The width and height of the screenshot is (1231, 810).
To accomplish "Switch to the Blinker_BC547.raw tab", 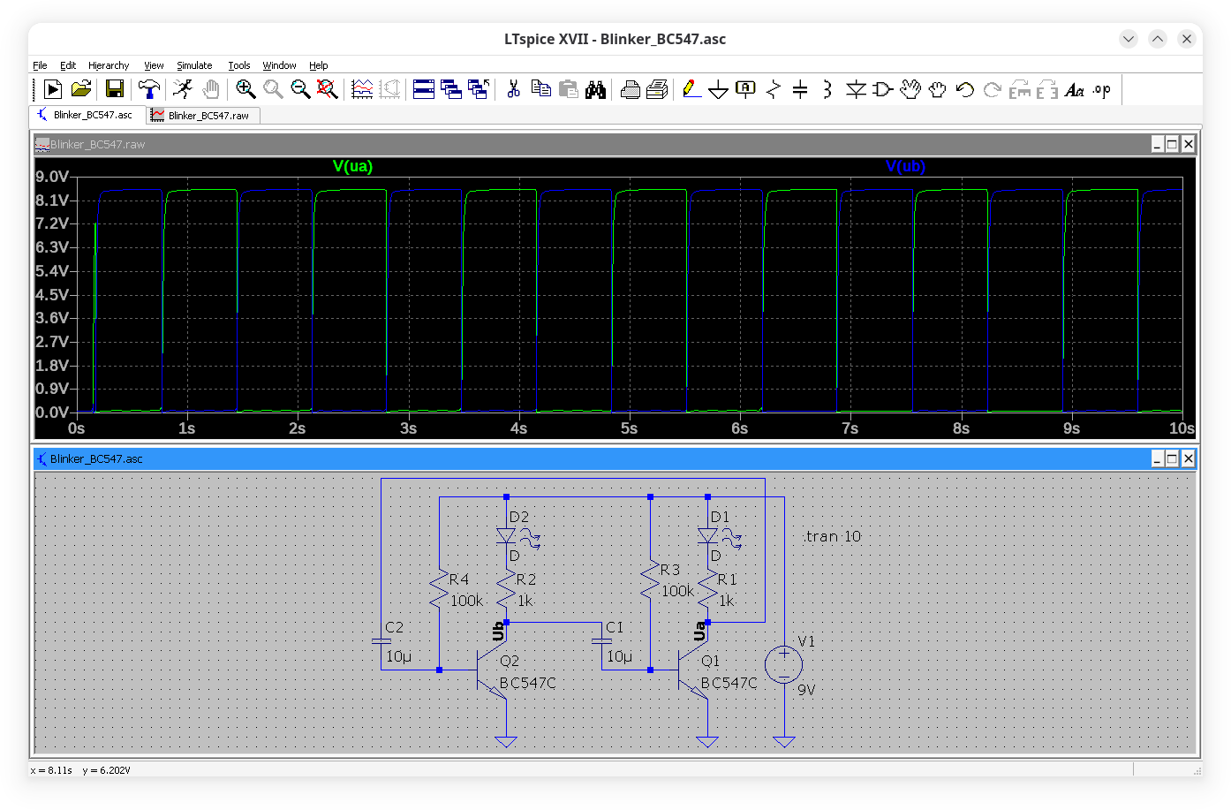I will coord(208,116).
